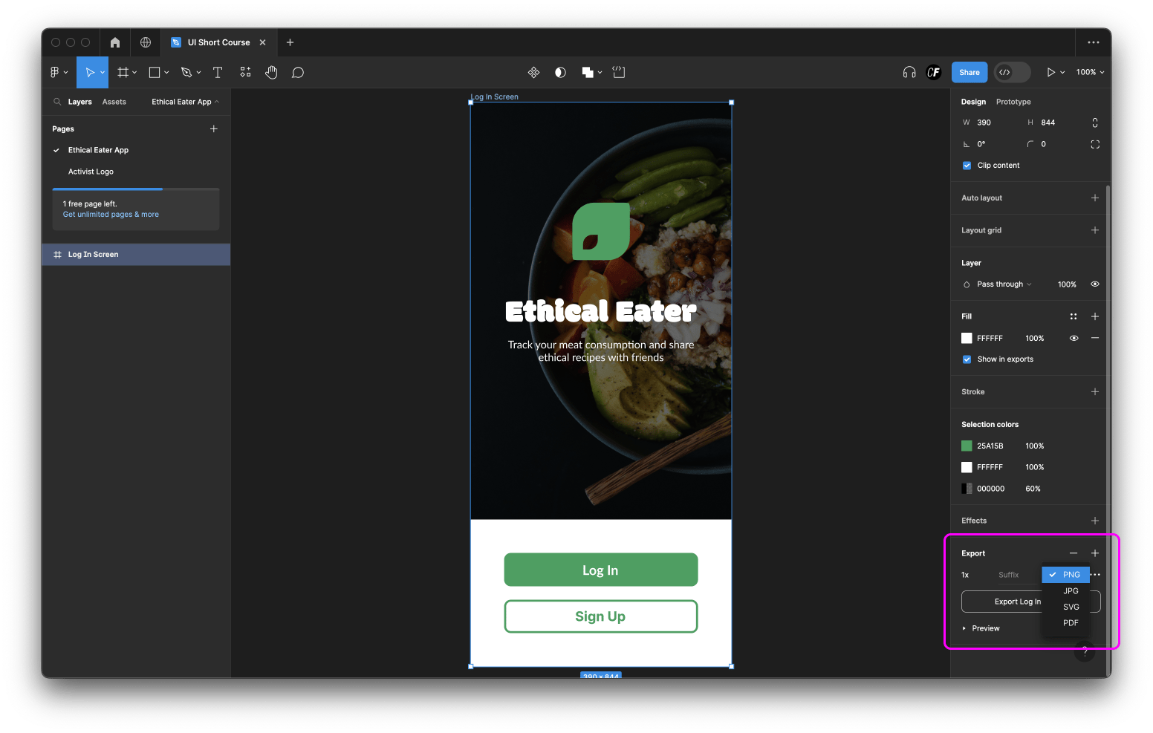The image size is (1153, 733).
Task: Open the Pass through blend mode dropdown
Action: [x=999, y=284]
